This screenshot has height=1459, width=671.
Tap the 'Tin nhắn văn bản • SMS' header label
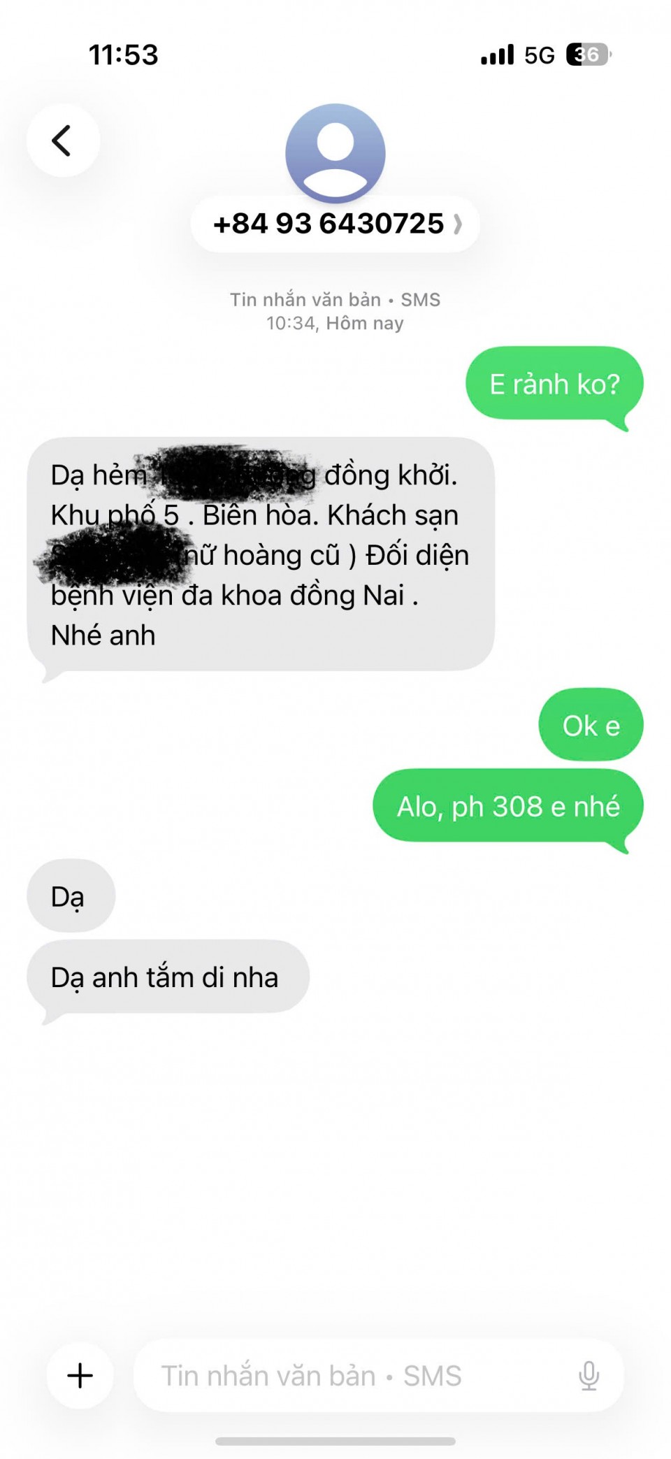pyautogui.click(x=335, y=300)
